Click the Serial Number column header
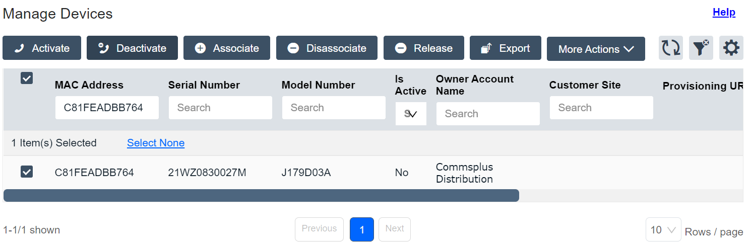 [204, 85]
